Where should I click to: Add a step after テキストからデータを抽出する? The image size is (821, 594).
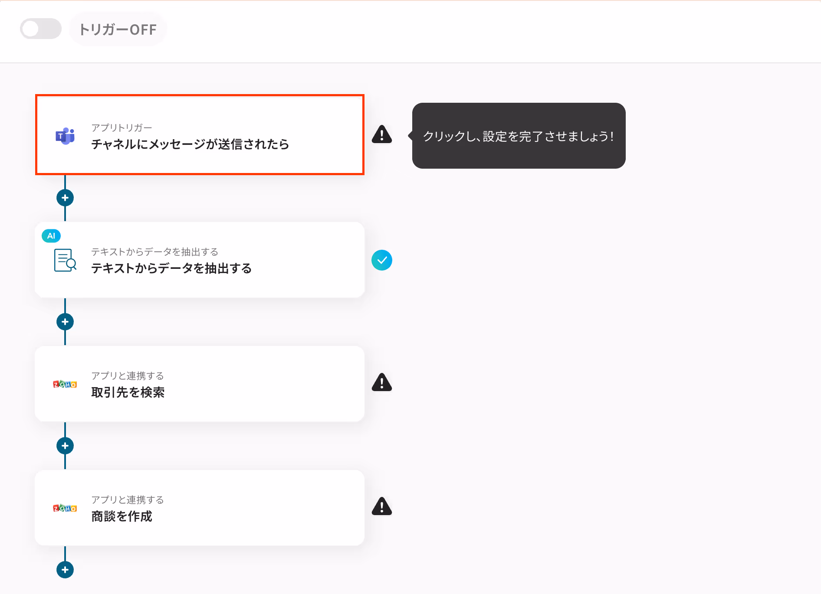[65, 322]
